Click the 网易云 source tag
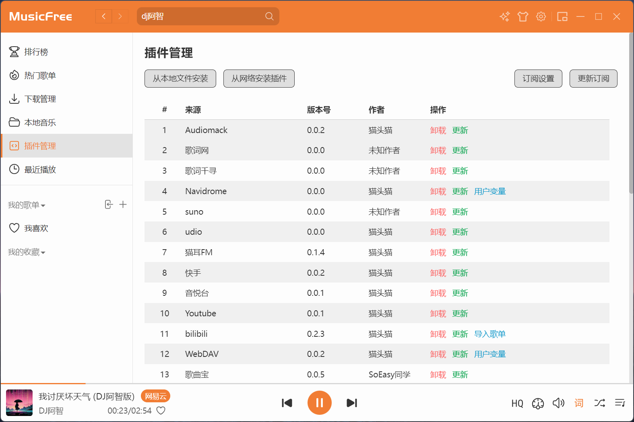This screenshot has height=422, width=634. pyautogui.click(x=156, y=396)
